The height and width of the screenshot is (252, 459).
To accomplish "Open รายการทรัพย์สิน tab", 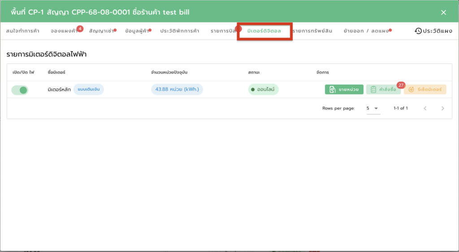I will coord(312,31).
